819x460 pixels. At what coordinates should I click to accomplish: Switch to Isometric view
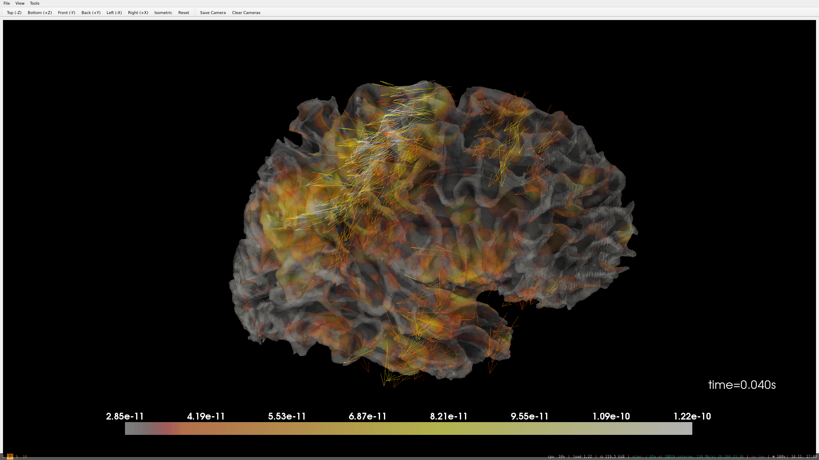(163, 13)
